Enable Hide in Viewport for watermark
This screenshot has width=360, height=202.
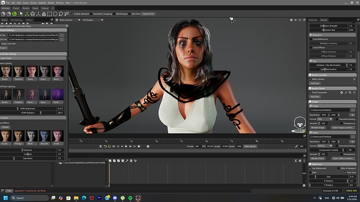[339, 168]
